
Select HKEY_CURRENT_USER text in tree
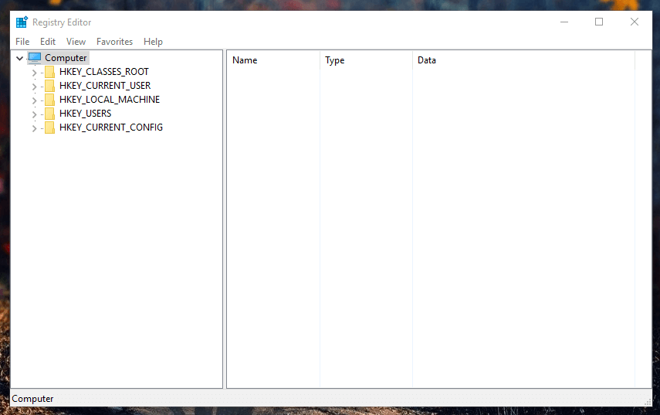tap(105, 86)
